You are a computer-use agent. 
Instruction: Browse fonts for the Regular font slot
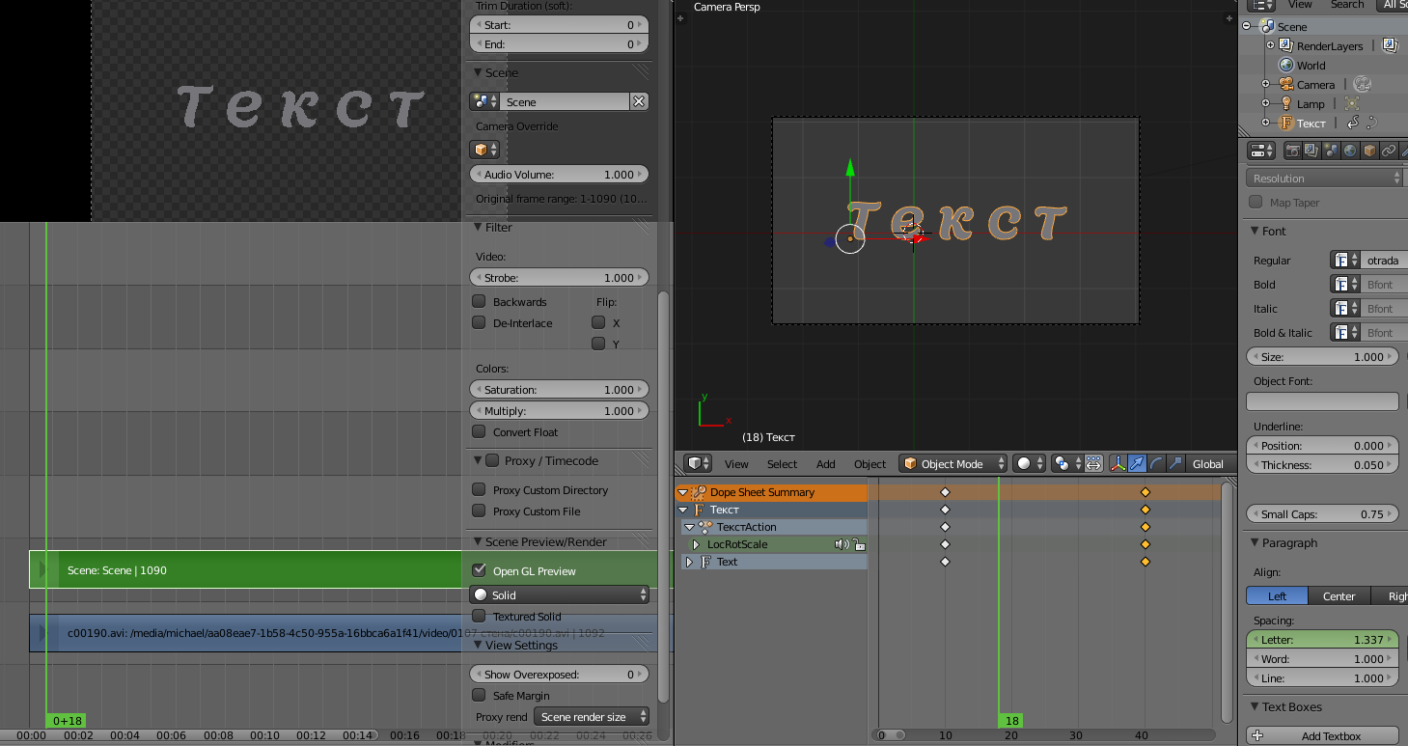(1345, 261)
